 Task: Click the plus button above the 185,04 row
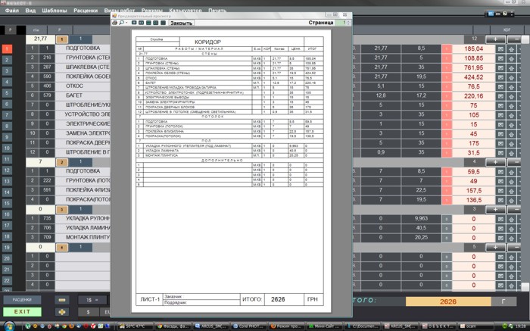tap(497, 39)
